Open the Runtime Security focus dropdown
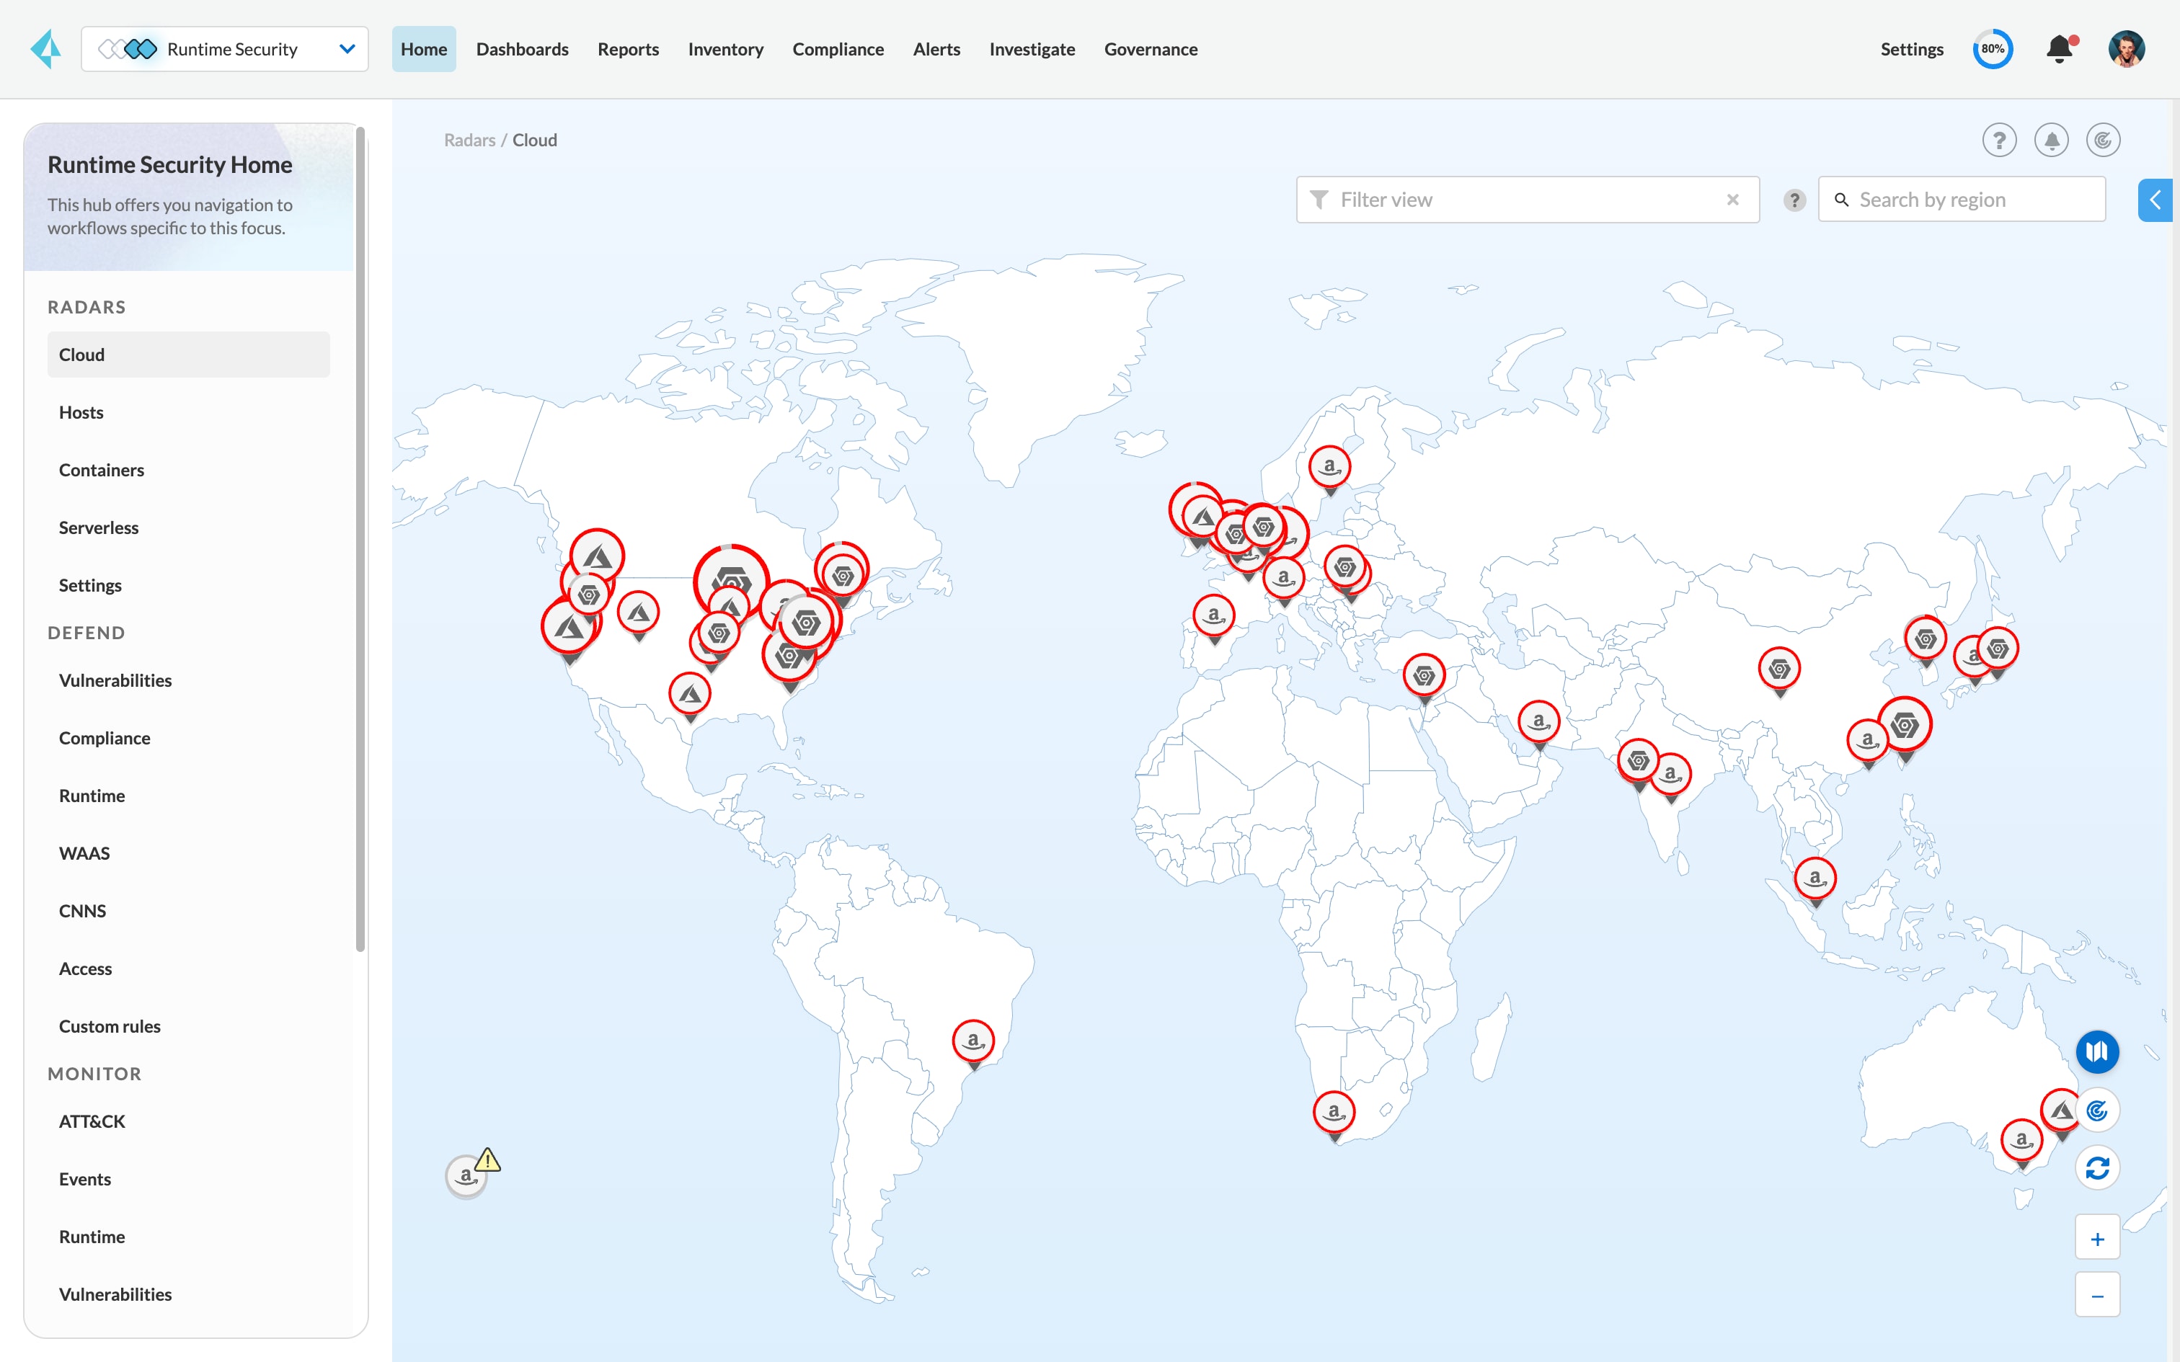Screen dimensions: 2180x1362 coord(224,50)
